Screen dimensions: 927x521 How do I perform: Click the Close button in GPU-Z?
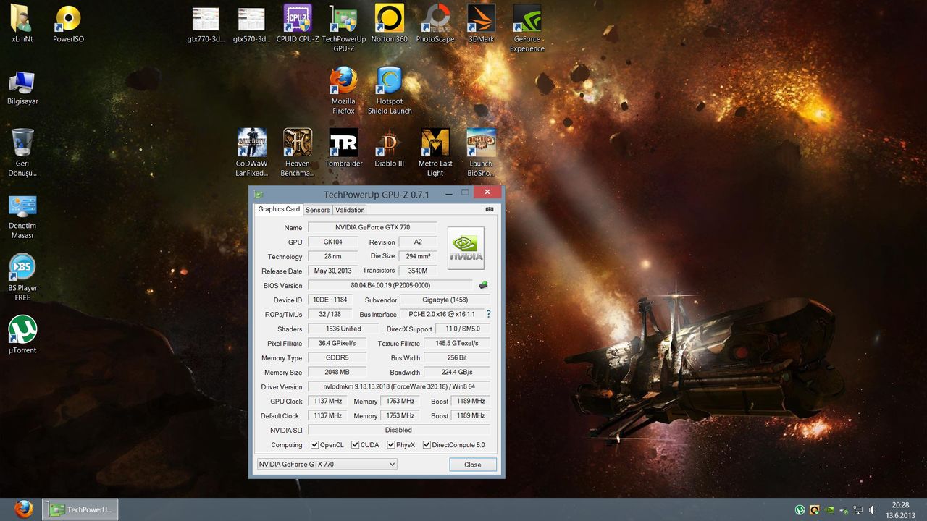pyautogui.click(x=472, y=465)
